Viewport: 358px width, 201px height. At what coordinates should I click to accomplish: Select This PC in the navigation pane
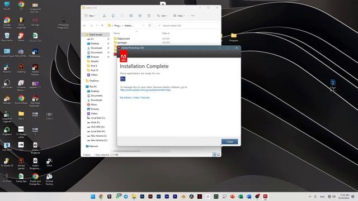click(93, 87)
